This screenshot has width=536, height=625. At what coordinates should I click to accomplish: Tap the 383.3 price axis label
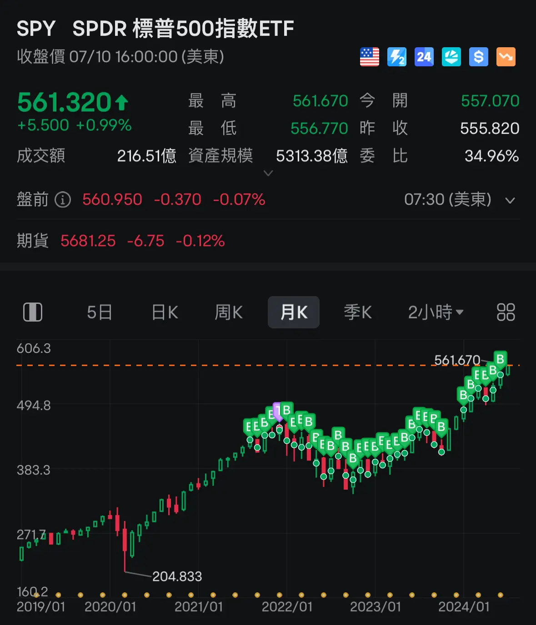pyautogui.click(x=34, y=470)
